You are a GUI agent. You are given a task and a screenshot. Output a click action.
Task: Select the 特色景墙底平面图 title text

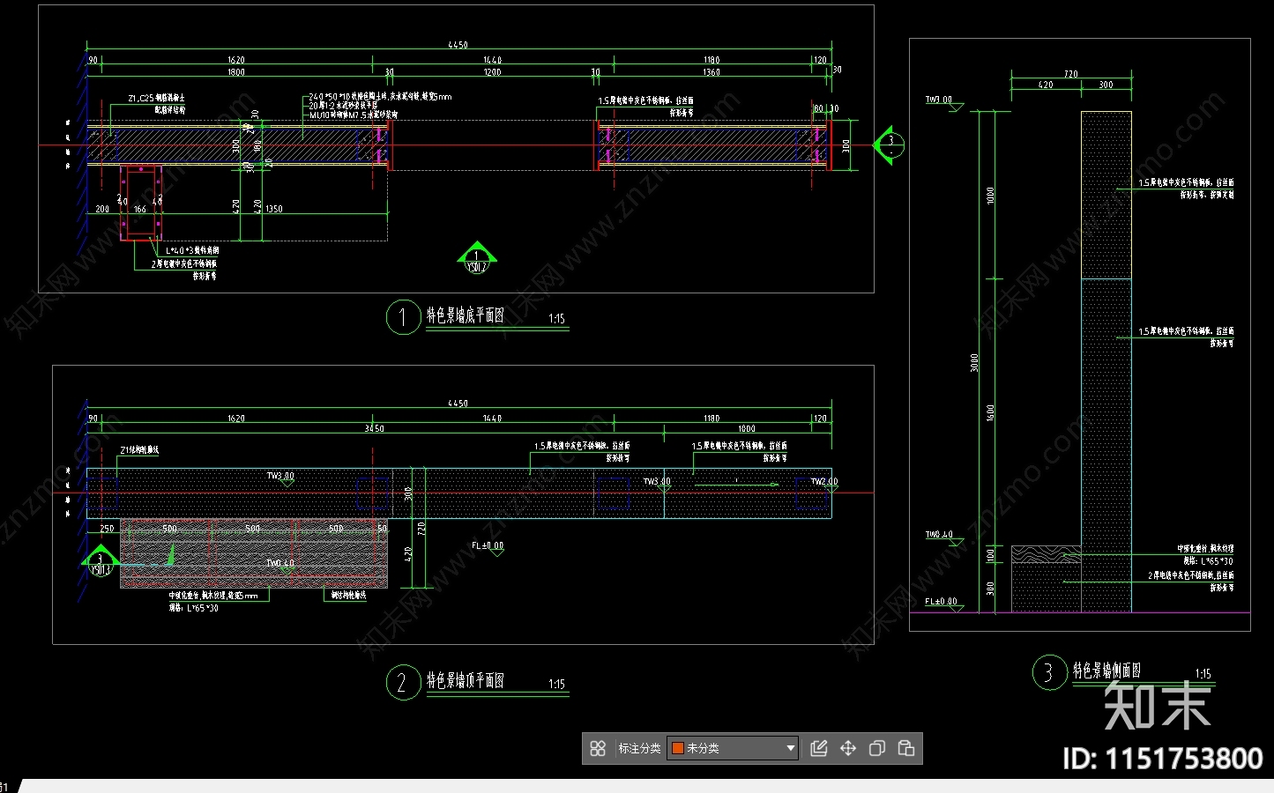(466, 315)
